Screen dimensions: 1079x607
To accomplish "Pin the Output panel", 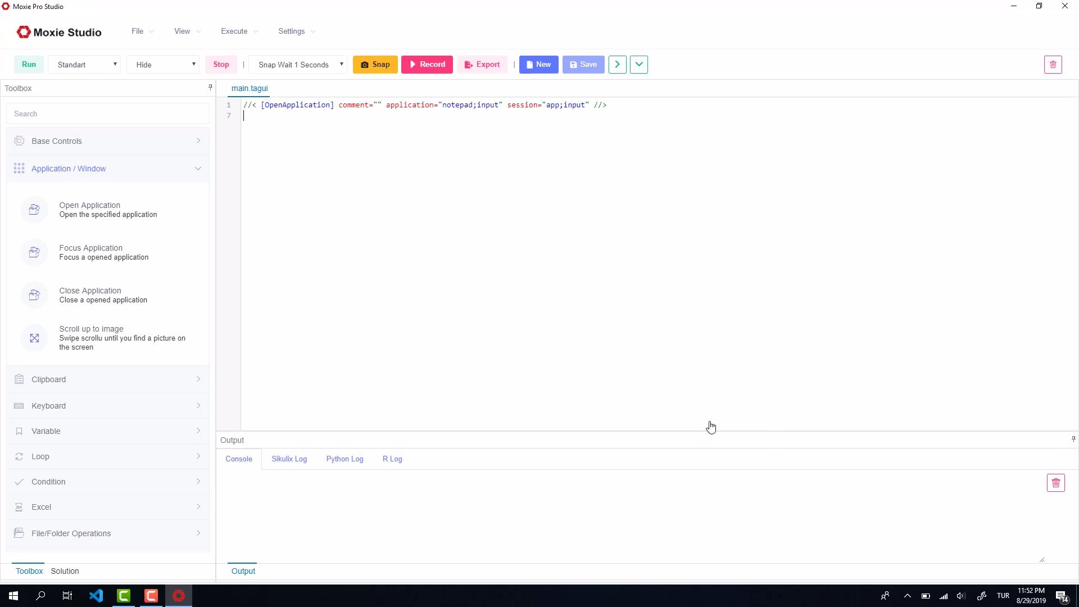I will pyautogui.click(x=1073, y=440).
